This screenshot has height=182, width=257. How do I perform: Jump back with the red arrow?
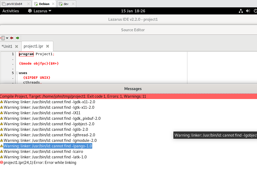[12, 38]
